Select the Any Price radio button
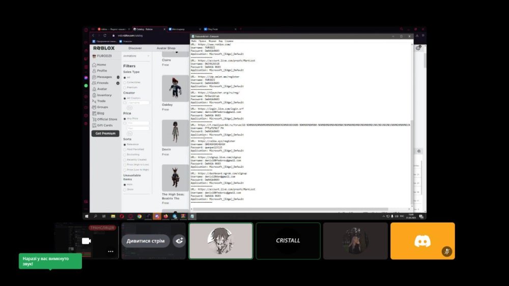The image size is (509, 286). [125, 119]
